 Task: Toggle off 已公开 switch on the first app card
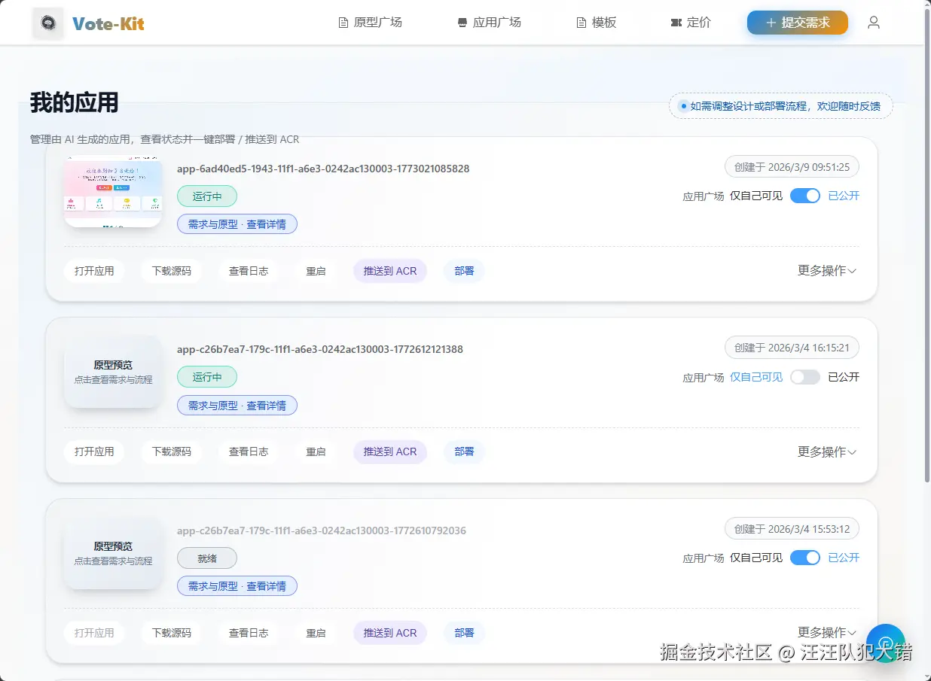(805, 195)
